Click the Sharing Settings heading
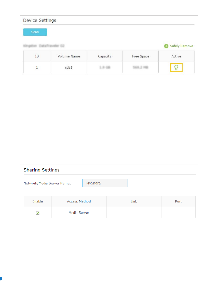The height and width of the screenshot is (281, 218). click(x=42, y=170)
